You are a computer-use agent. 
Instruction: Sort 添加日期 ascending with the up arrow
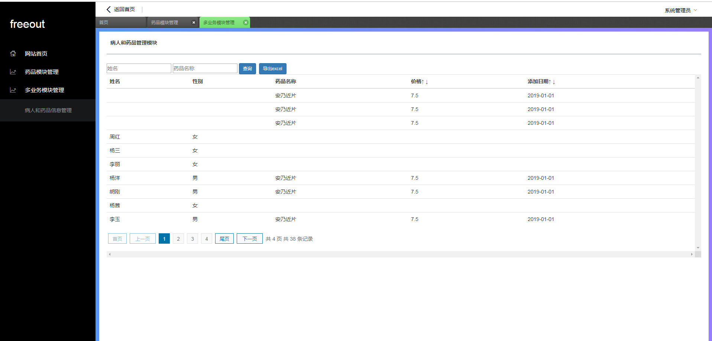[550, 82]
